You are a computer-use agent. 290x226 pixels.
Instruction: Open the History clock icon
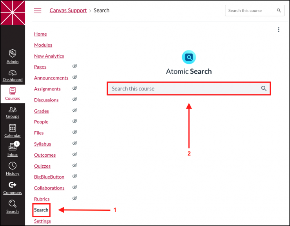pyautogui.click(x=13, y=166)
